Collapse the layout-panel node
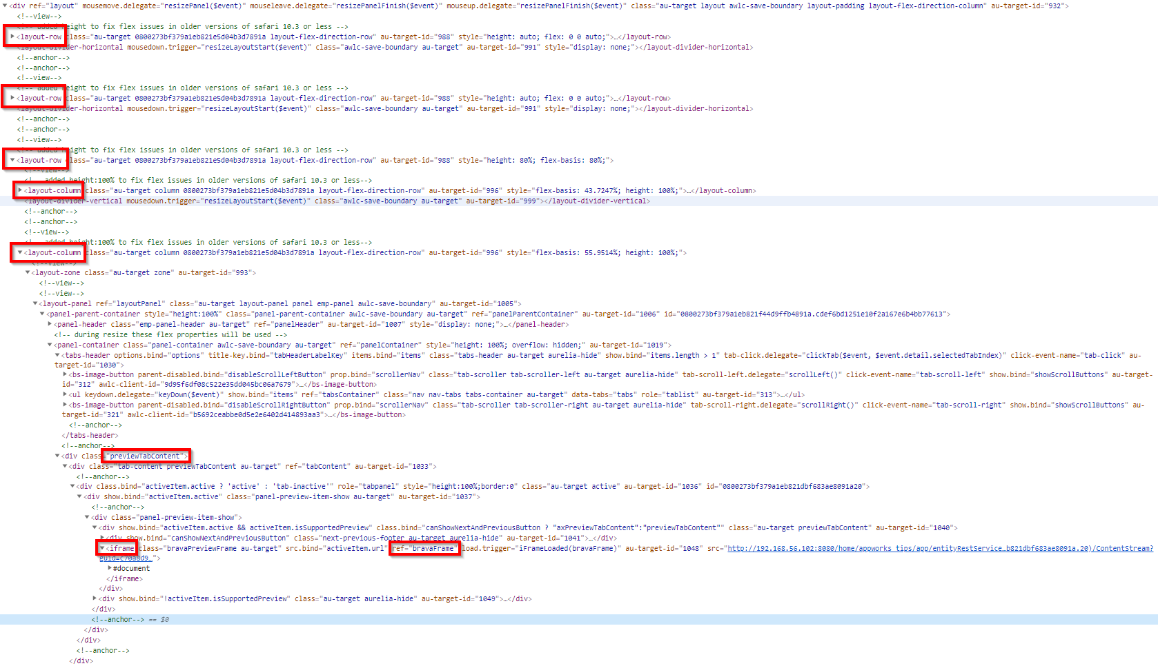Image resolution: width=1158 pixels, height=666 pixels. coord(35,304)
